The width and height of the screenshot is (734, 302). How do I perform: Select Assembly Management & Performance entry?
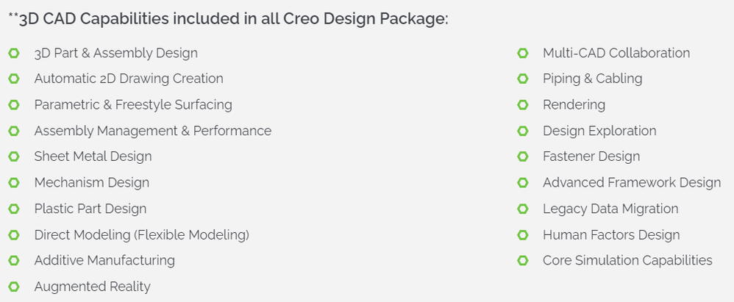(152, 131)
